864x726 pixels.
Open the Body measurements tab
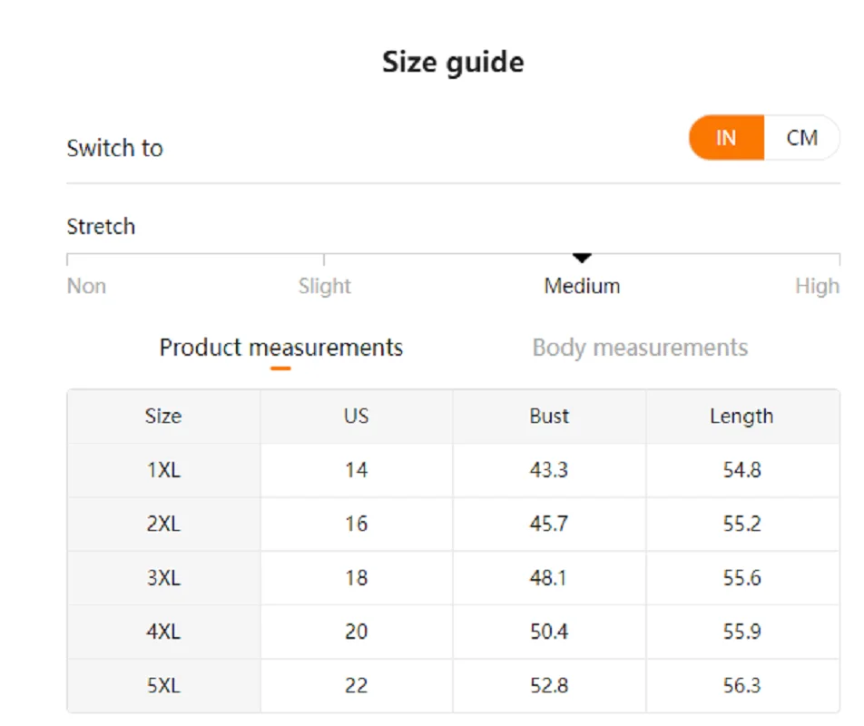tap(640, 348)
